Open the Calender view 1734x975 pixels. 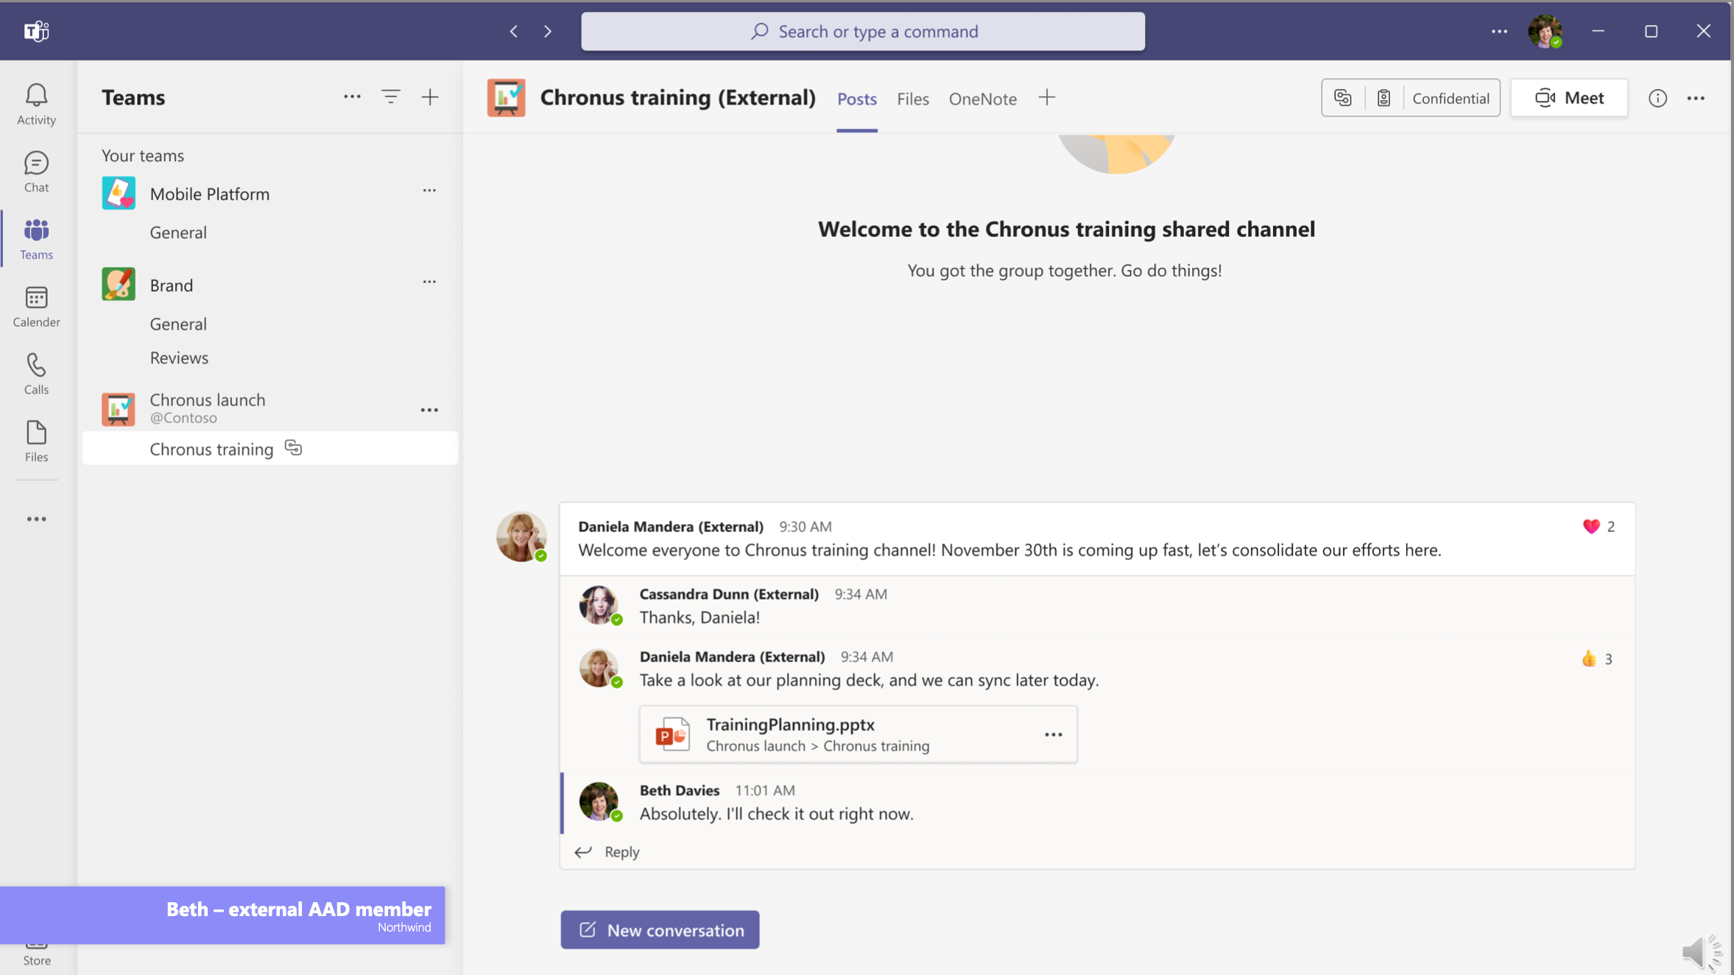pos(36,307)
